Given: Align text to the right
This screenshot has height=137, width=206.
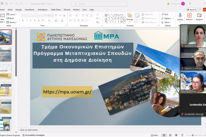Looking at the screenshot, I should (x=79, y=20).
